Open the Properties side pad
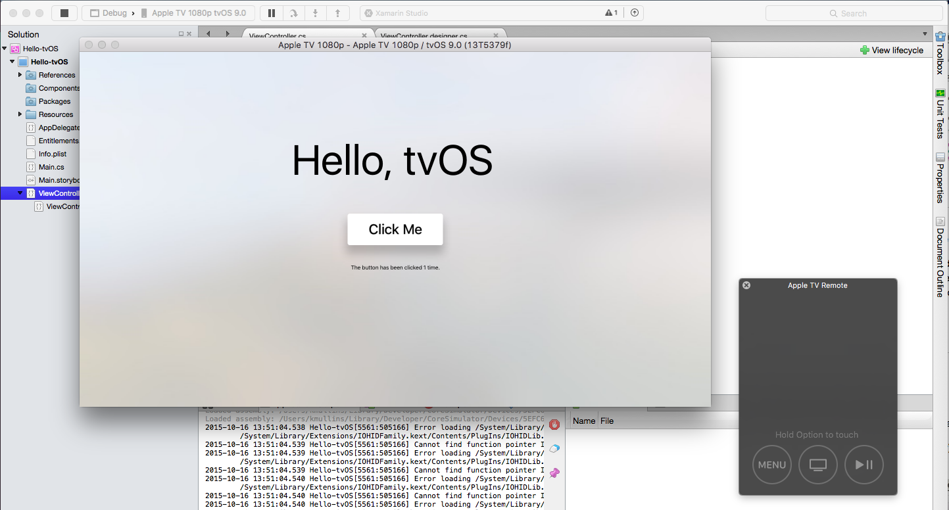 click(940, 177)
